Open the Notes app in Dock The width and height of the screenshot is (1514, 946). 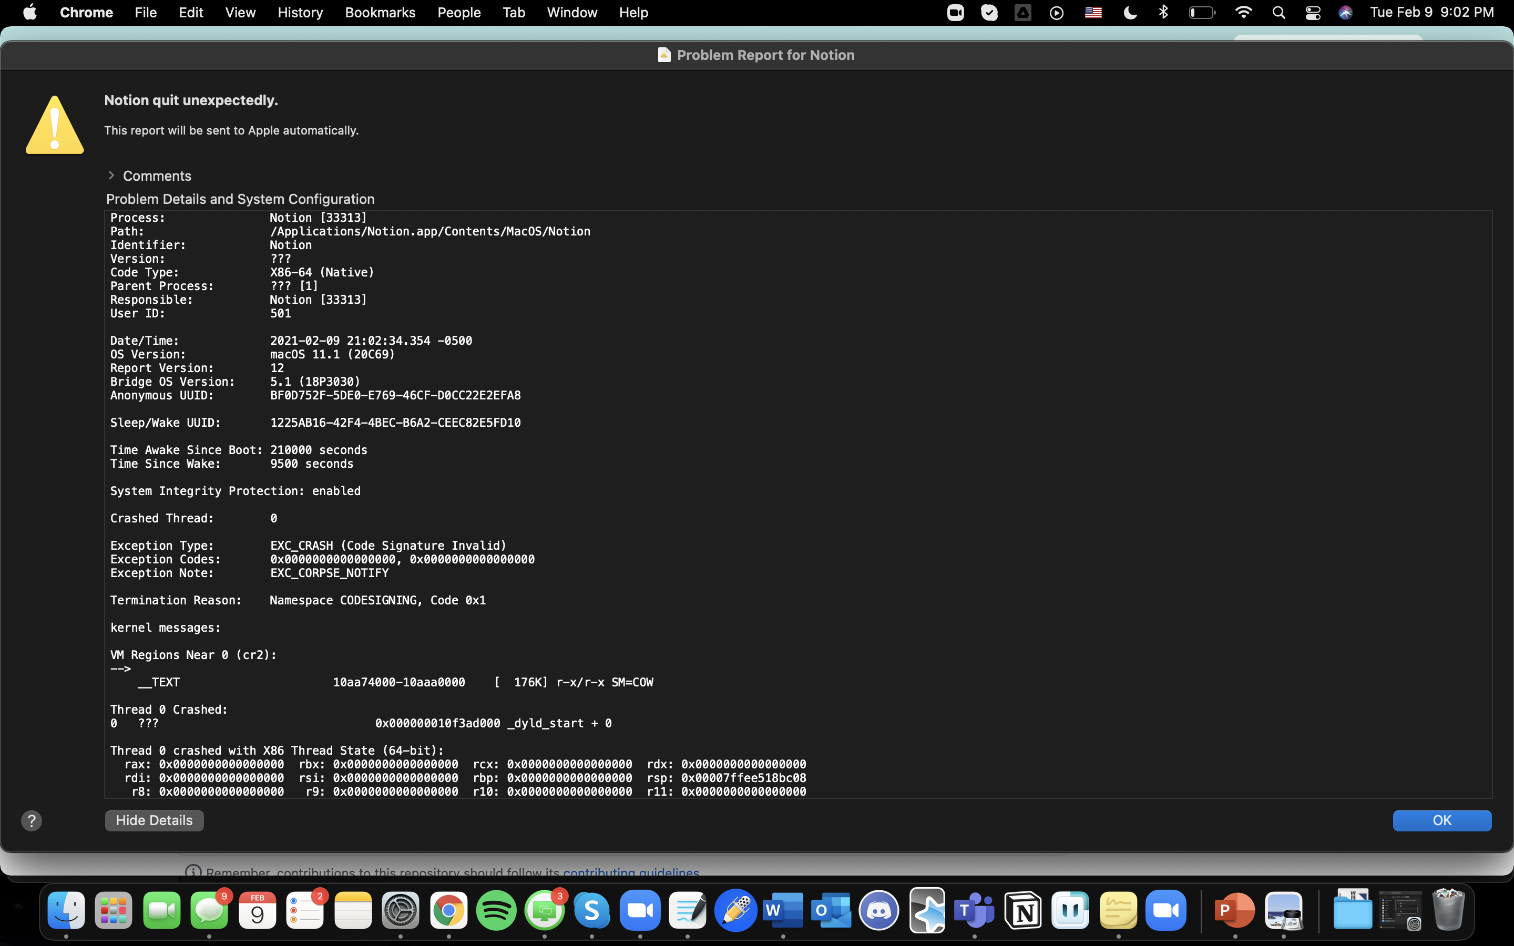[353, 910]
